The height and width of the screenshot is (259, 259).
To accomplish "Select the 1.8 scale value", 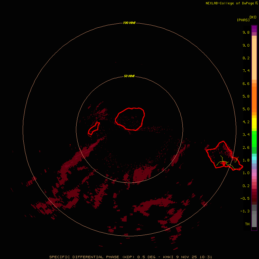I will click(246, 160).
